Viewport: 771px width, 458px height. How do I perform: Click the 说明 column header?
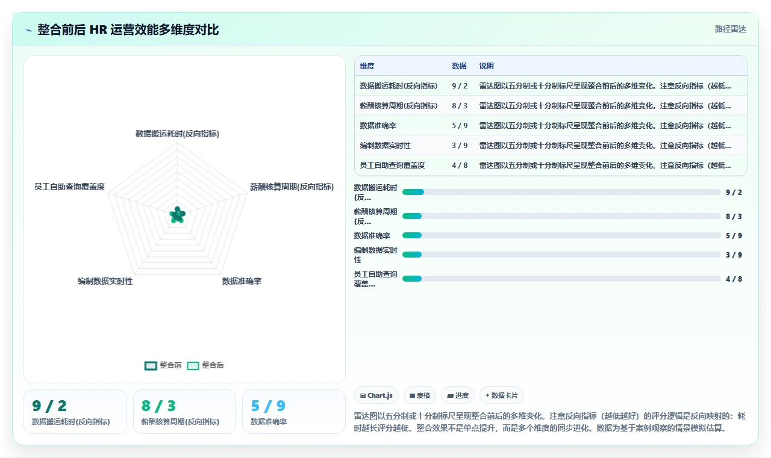point(487,66)
